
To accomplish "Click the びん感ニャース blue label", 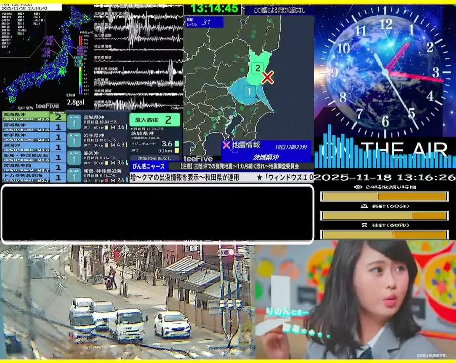I will (148, 166).
